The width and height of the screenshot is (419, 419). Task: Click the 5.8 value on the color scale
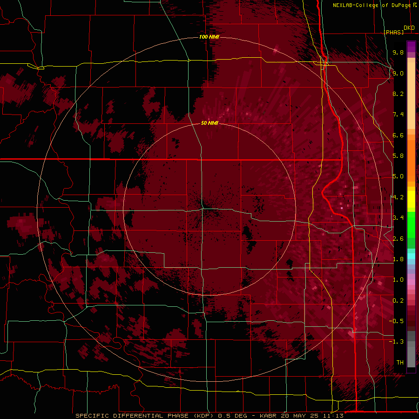coord(398,156)
